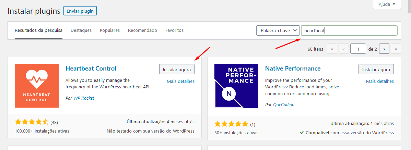Switch to the Populares tab
This screenshot has width=411, height=150.
coord(110,30)
